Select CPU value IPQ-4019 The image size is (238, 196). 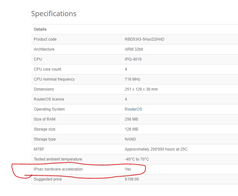133,59
